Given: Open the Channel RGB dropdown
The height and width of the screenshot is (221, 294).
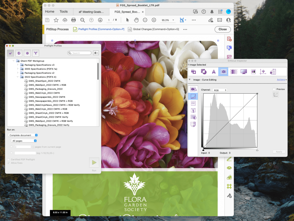Looking at the screenshot, I should (220, 90).
